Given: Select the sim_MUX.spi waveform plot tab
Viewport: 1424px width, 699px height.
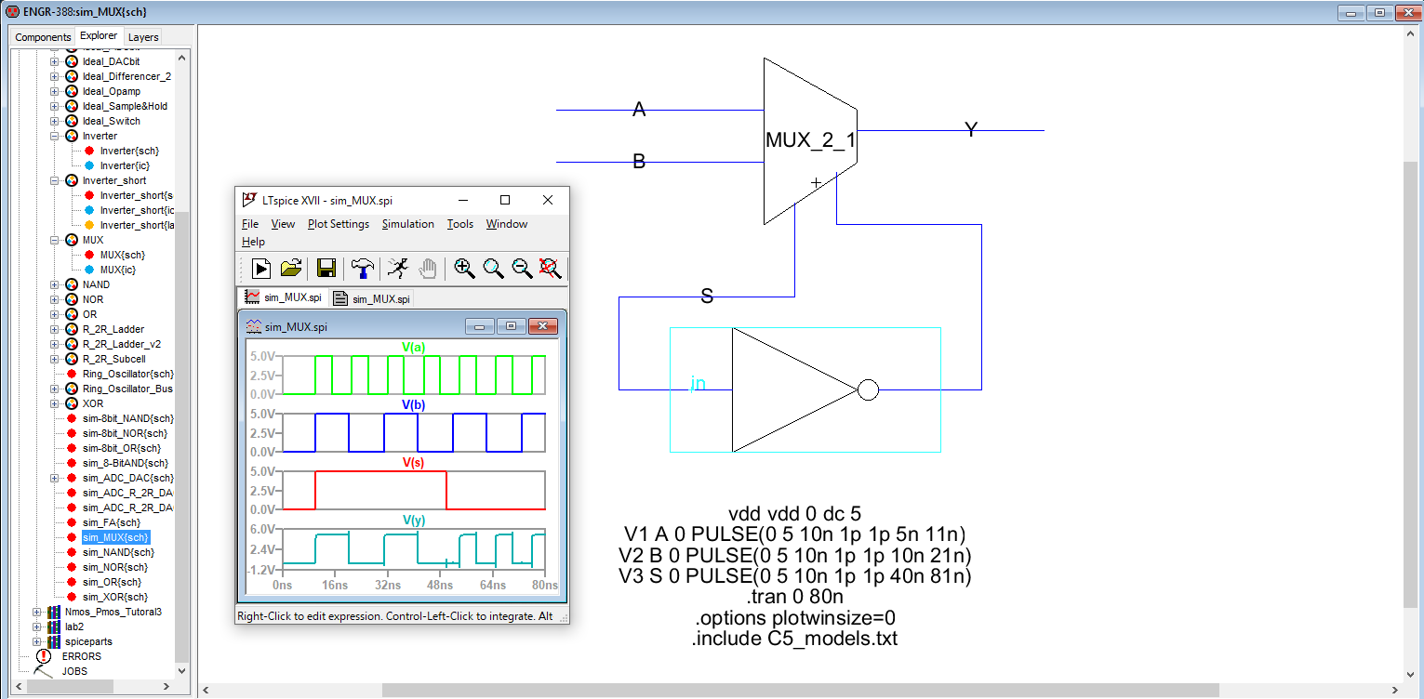Looking at the screenshot, I should coord(284,297).
